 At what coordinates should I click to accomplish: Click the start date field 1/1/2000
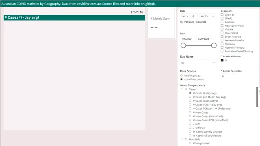pos(188,39)
